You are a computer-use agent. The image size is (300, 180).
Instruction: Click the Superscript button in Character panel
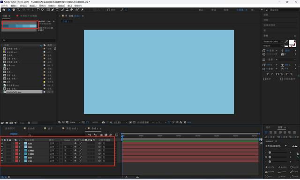[287, 74]
